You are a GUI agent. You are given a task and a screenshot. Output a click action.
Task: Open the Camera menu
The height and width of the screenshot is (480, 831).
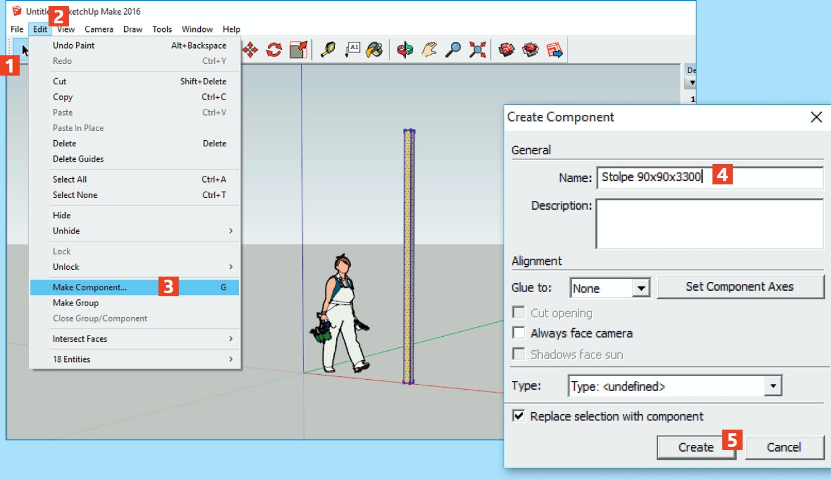pyautogui.click(x=98, y=29)
